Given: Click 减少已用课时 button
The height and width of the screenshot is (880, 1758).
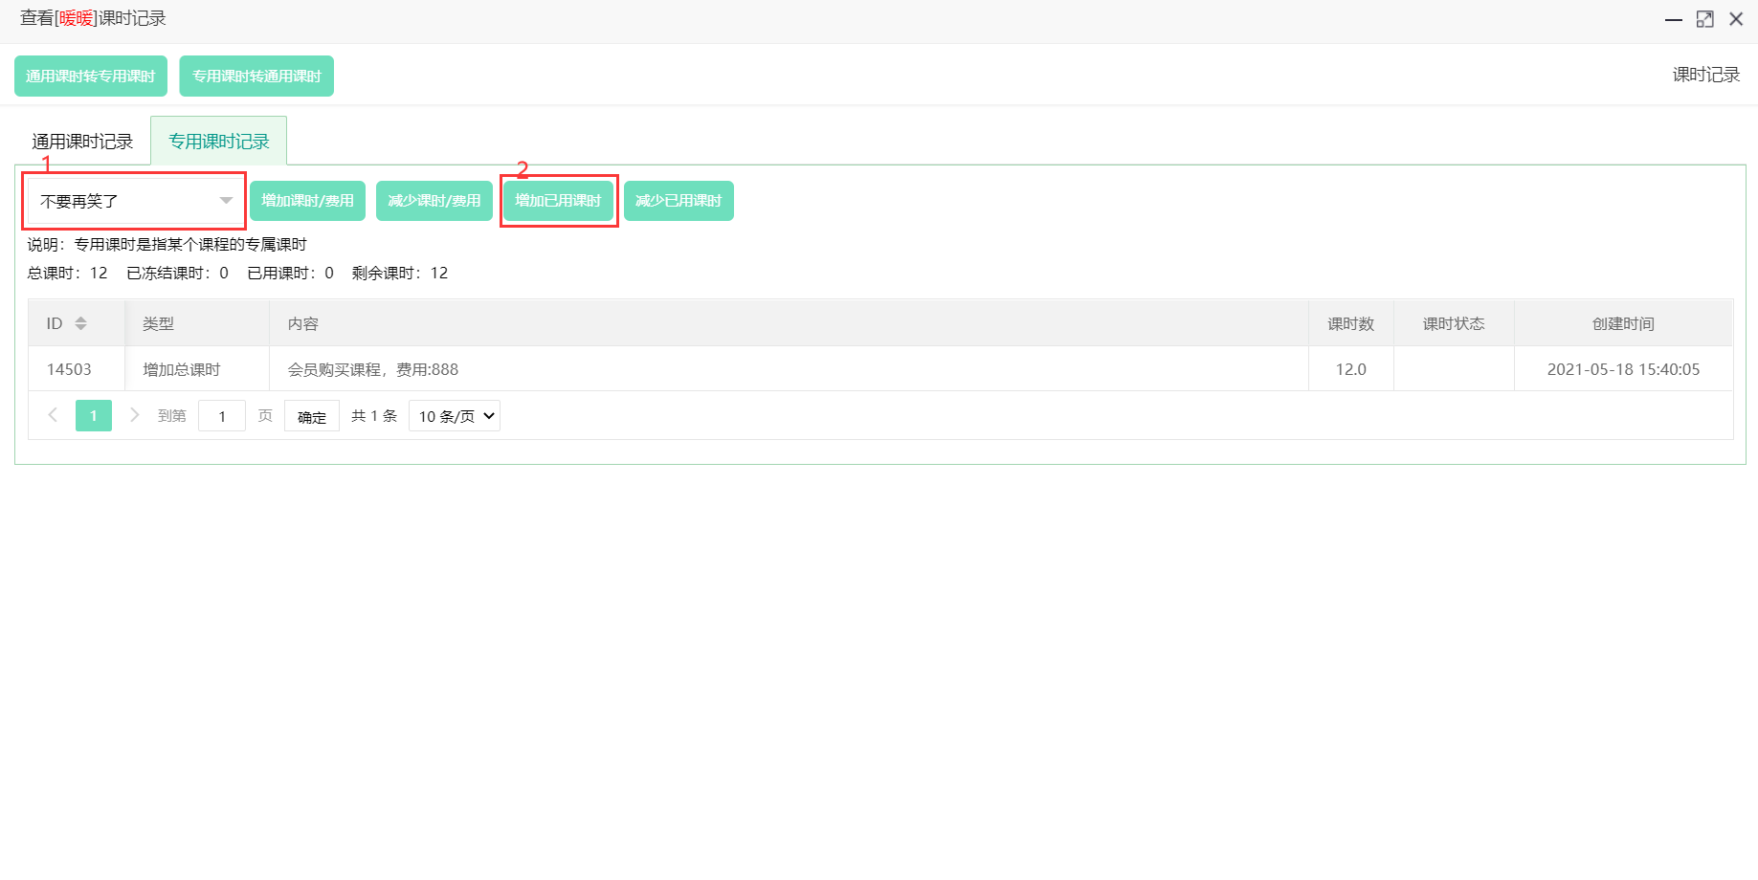Looking at the screenshot, I should 679,201.
